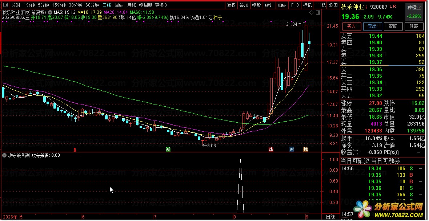This screenshot has height=221, width=429.
Task: Click the red $ marker icon
Action: (x=75, y=150)
